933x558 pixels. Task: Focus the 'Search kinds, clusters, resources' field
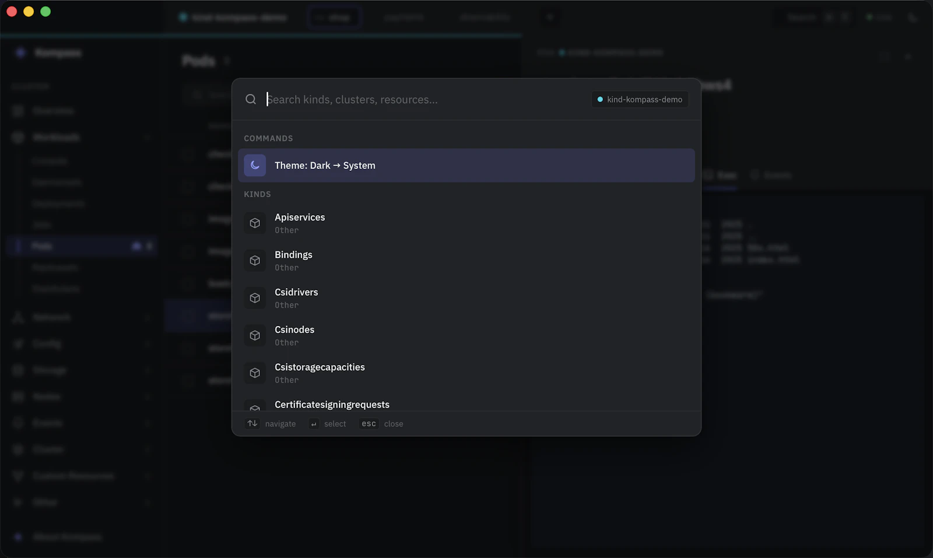tap(425, 100)
